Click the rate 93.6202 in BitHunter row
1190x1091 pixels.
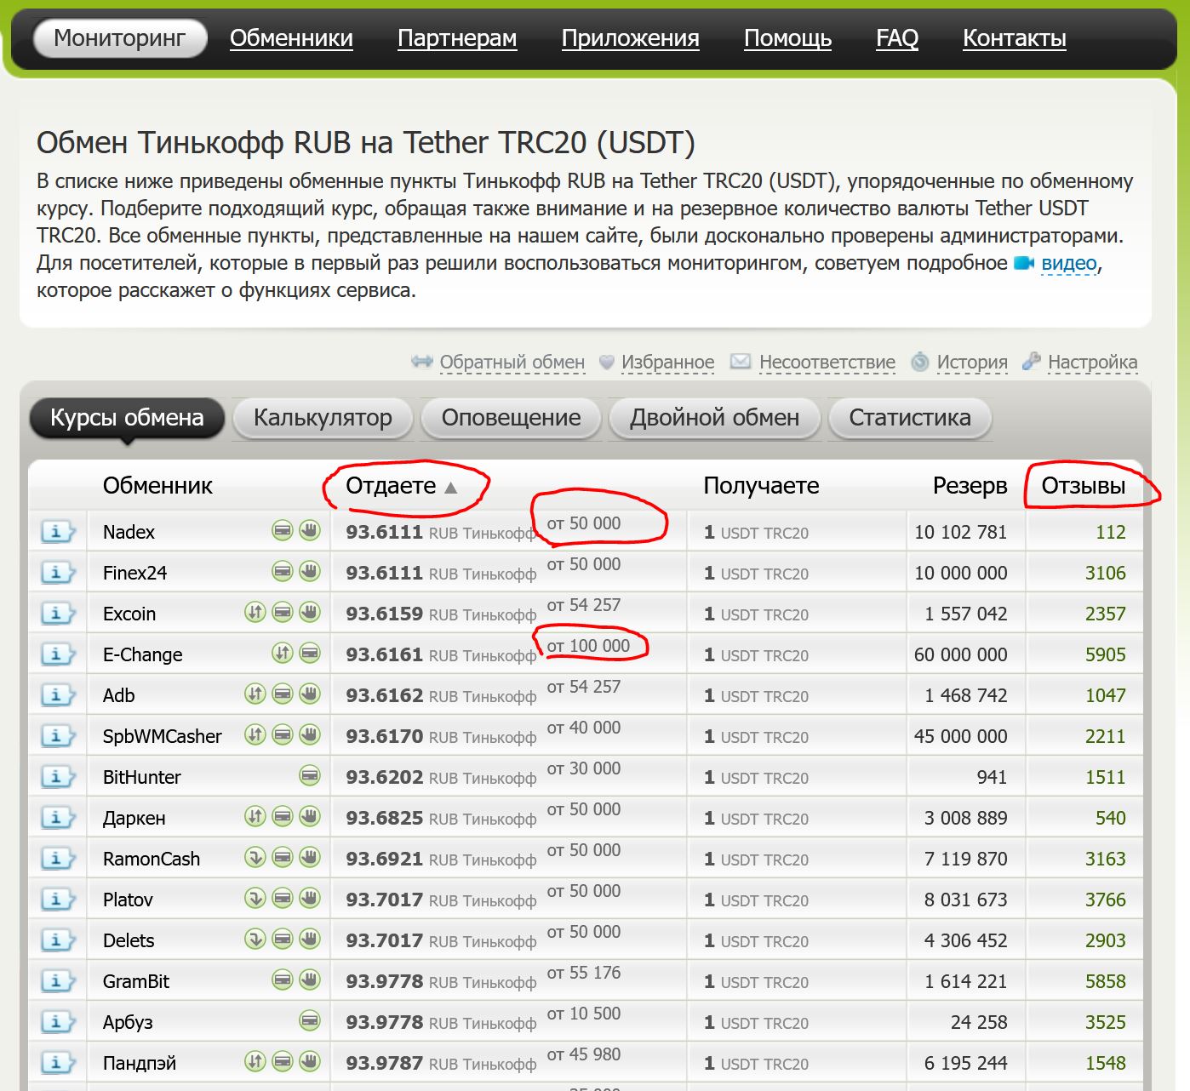click(385, 777)
